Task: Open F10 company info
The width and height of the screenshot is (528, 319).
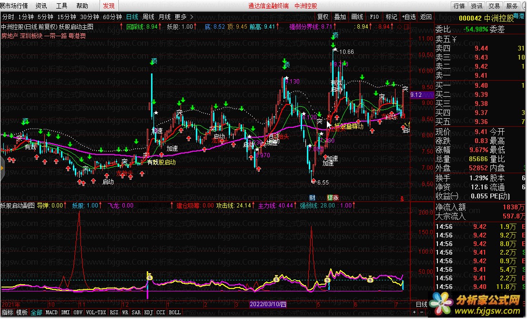Action: [x=374, y=17]
